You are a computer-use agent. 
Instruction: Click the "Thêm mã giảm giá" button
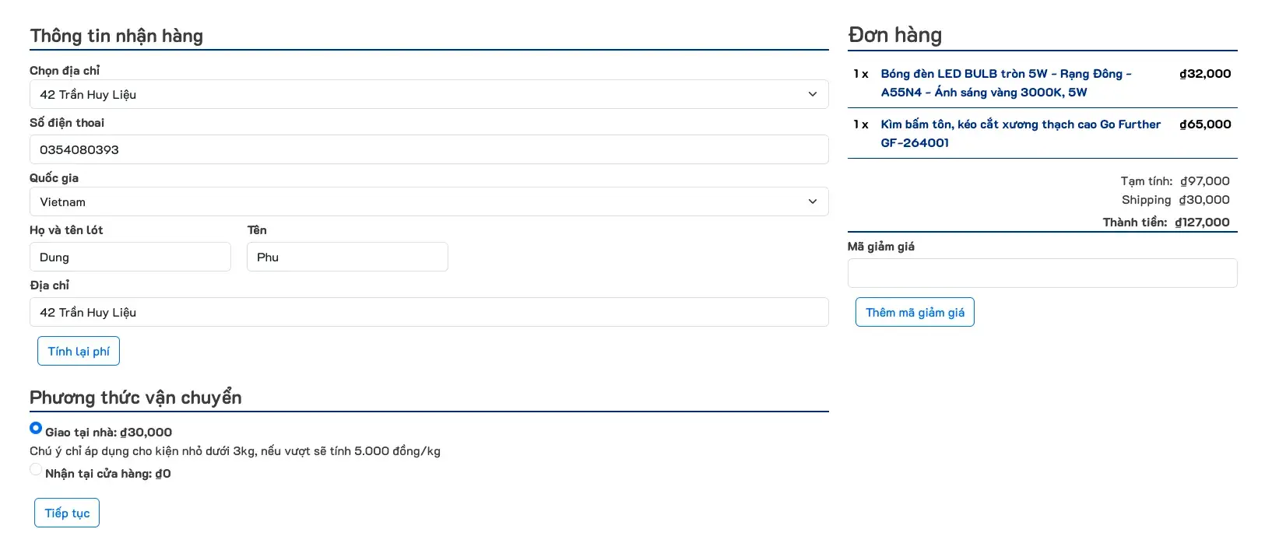point(915,313)
